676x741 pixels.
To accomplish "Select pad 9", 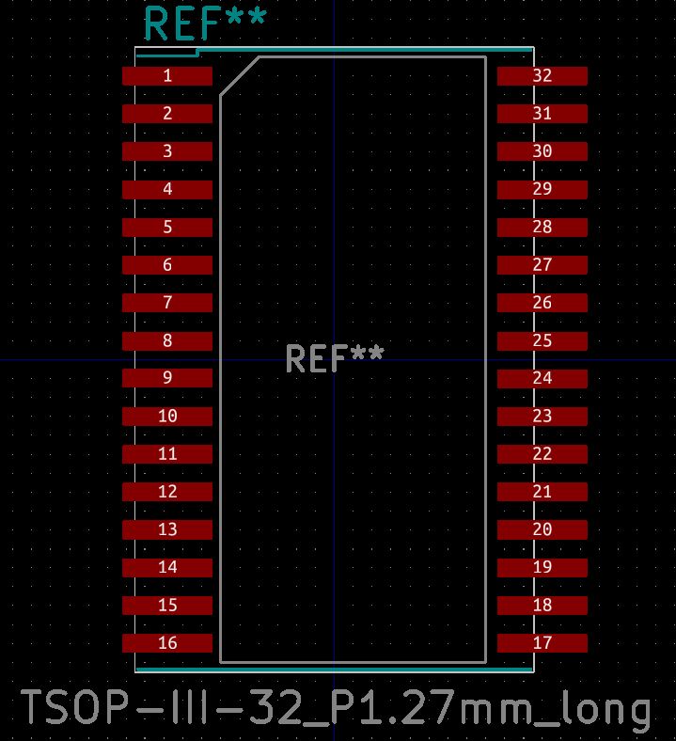I will click(x=167, y=378).
